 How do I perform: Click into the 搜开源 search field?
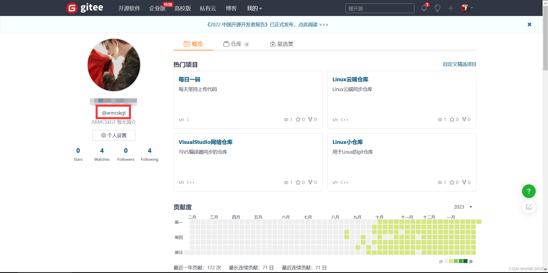coord(380,8)
